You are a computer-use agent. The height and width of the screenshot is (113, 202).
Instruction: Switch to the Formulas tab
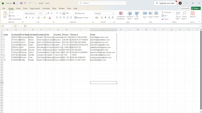click(46, 8)
